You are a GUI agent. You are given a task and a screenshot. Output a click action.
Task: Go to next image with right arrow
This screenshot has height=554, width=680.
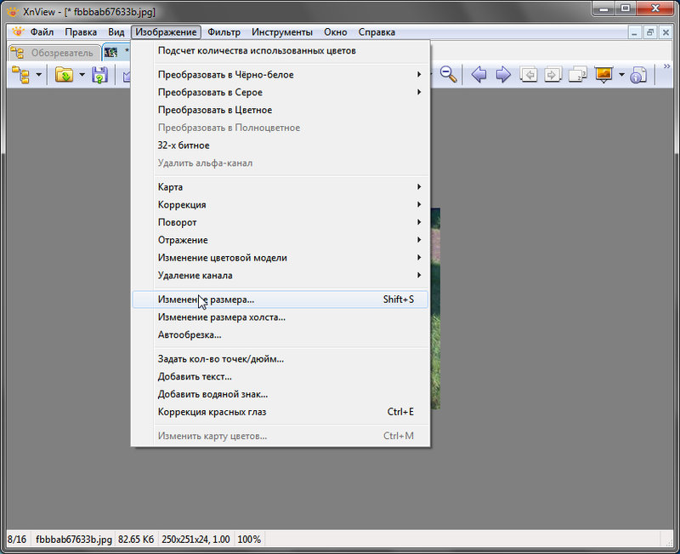pos(503,74)
